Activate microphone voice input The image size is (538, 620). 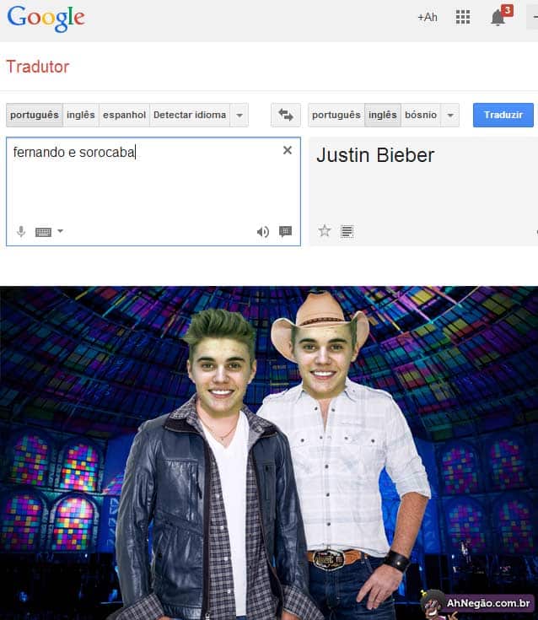pos(21,231)
